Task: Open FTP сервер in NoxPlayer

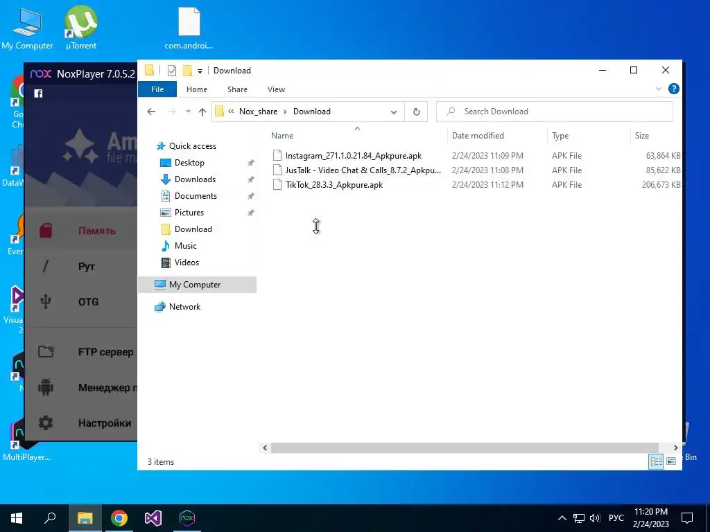Action: pyautogui.click(x=105, y=352)
